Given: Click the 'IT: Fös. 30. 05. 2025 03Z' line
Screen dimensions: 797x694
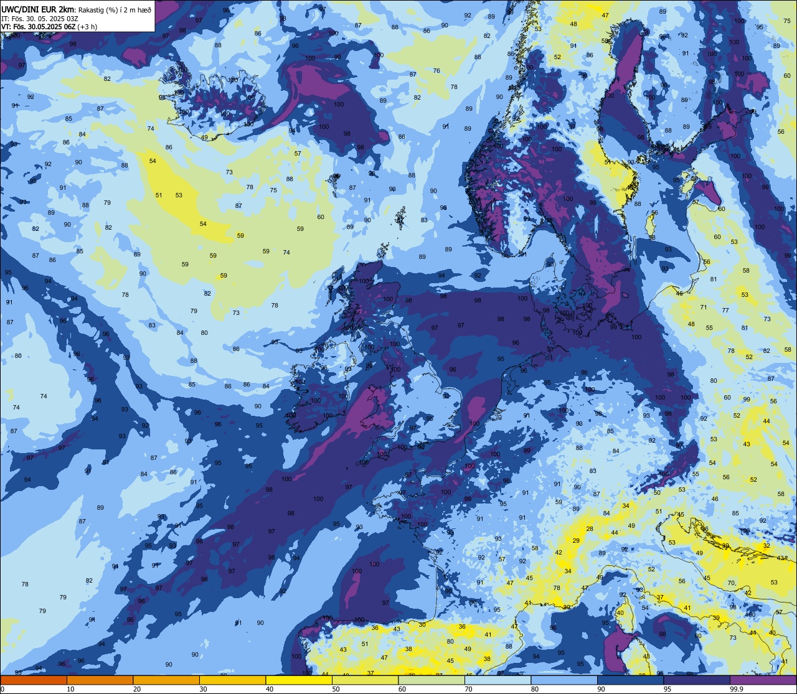Looking at the screenshot, I should (x=40, y=18).
